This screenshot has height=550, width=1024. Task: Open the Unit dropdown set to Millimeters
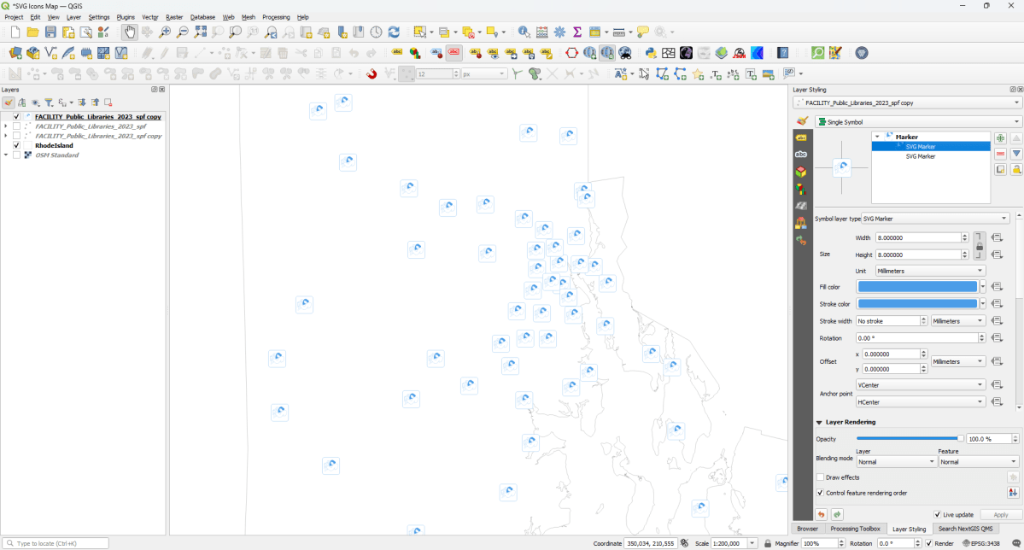point(929,271)
